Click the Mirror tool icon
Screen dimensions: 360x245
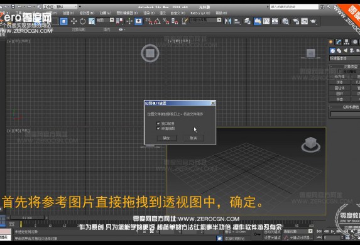pos(228,21)
